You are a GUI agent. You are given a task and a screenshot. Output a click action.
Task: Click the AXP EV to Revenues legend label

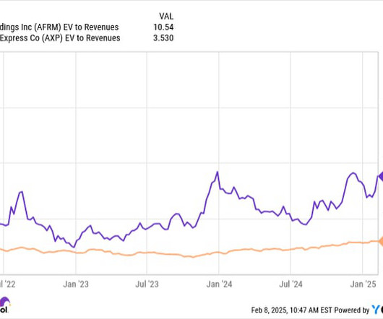[x=60, y=38]
